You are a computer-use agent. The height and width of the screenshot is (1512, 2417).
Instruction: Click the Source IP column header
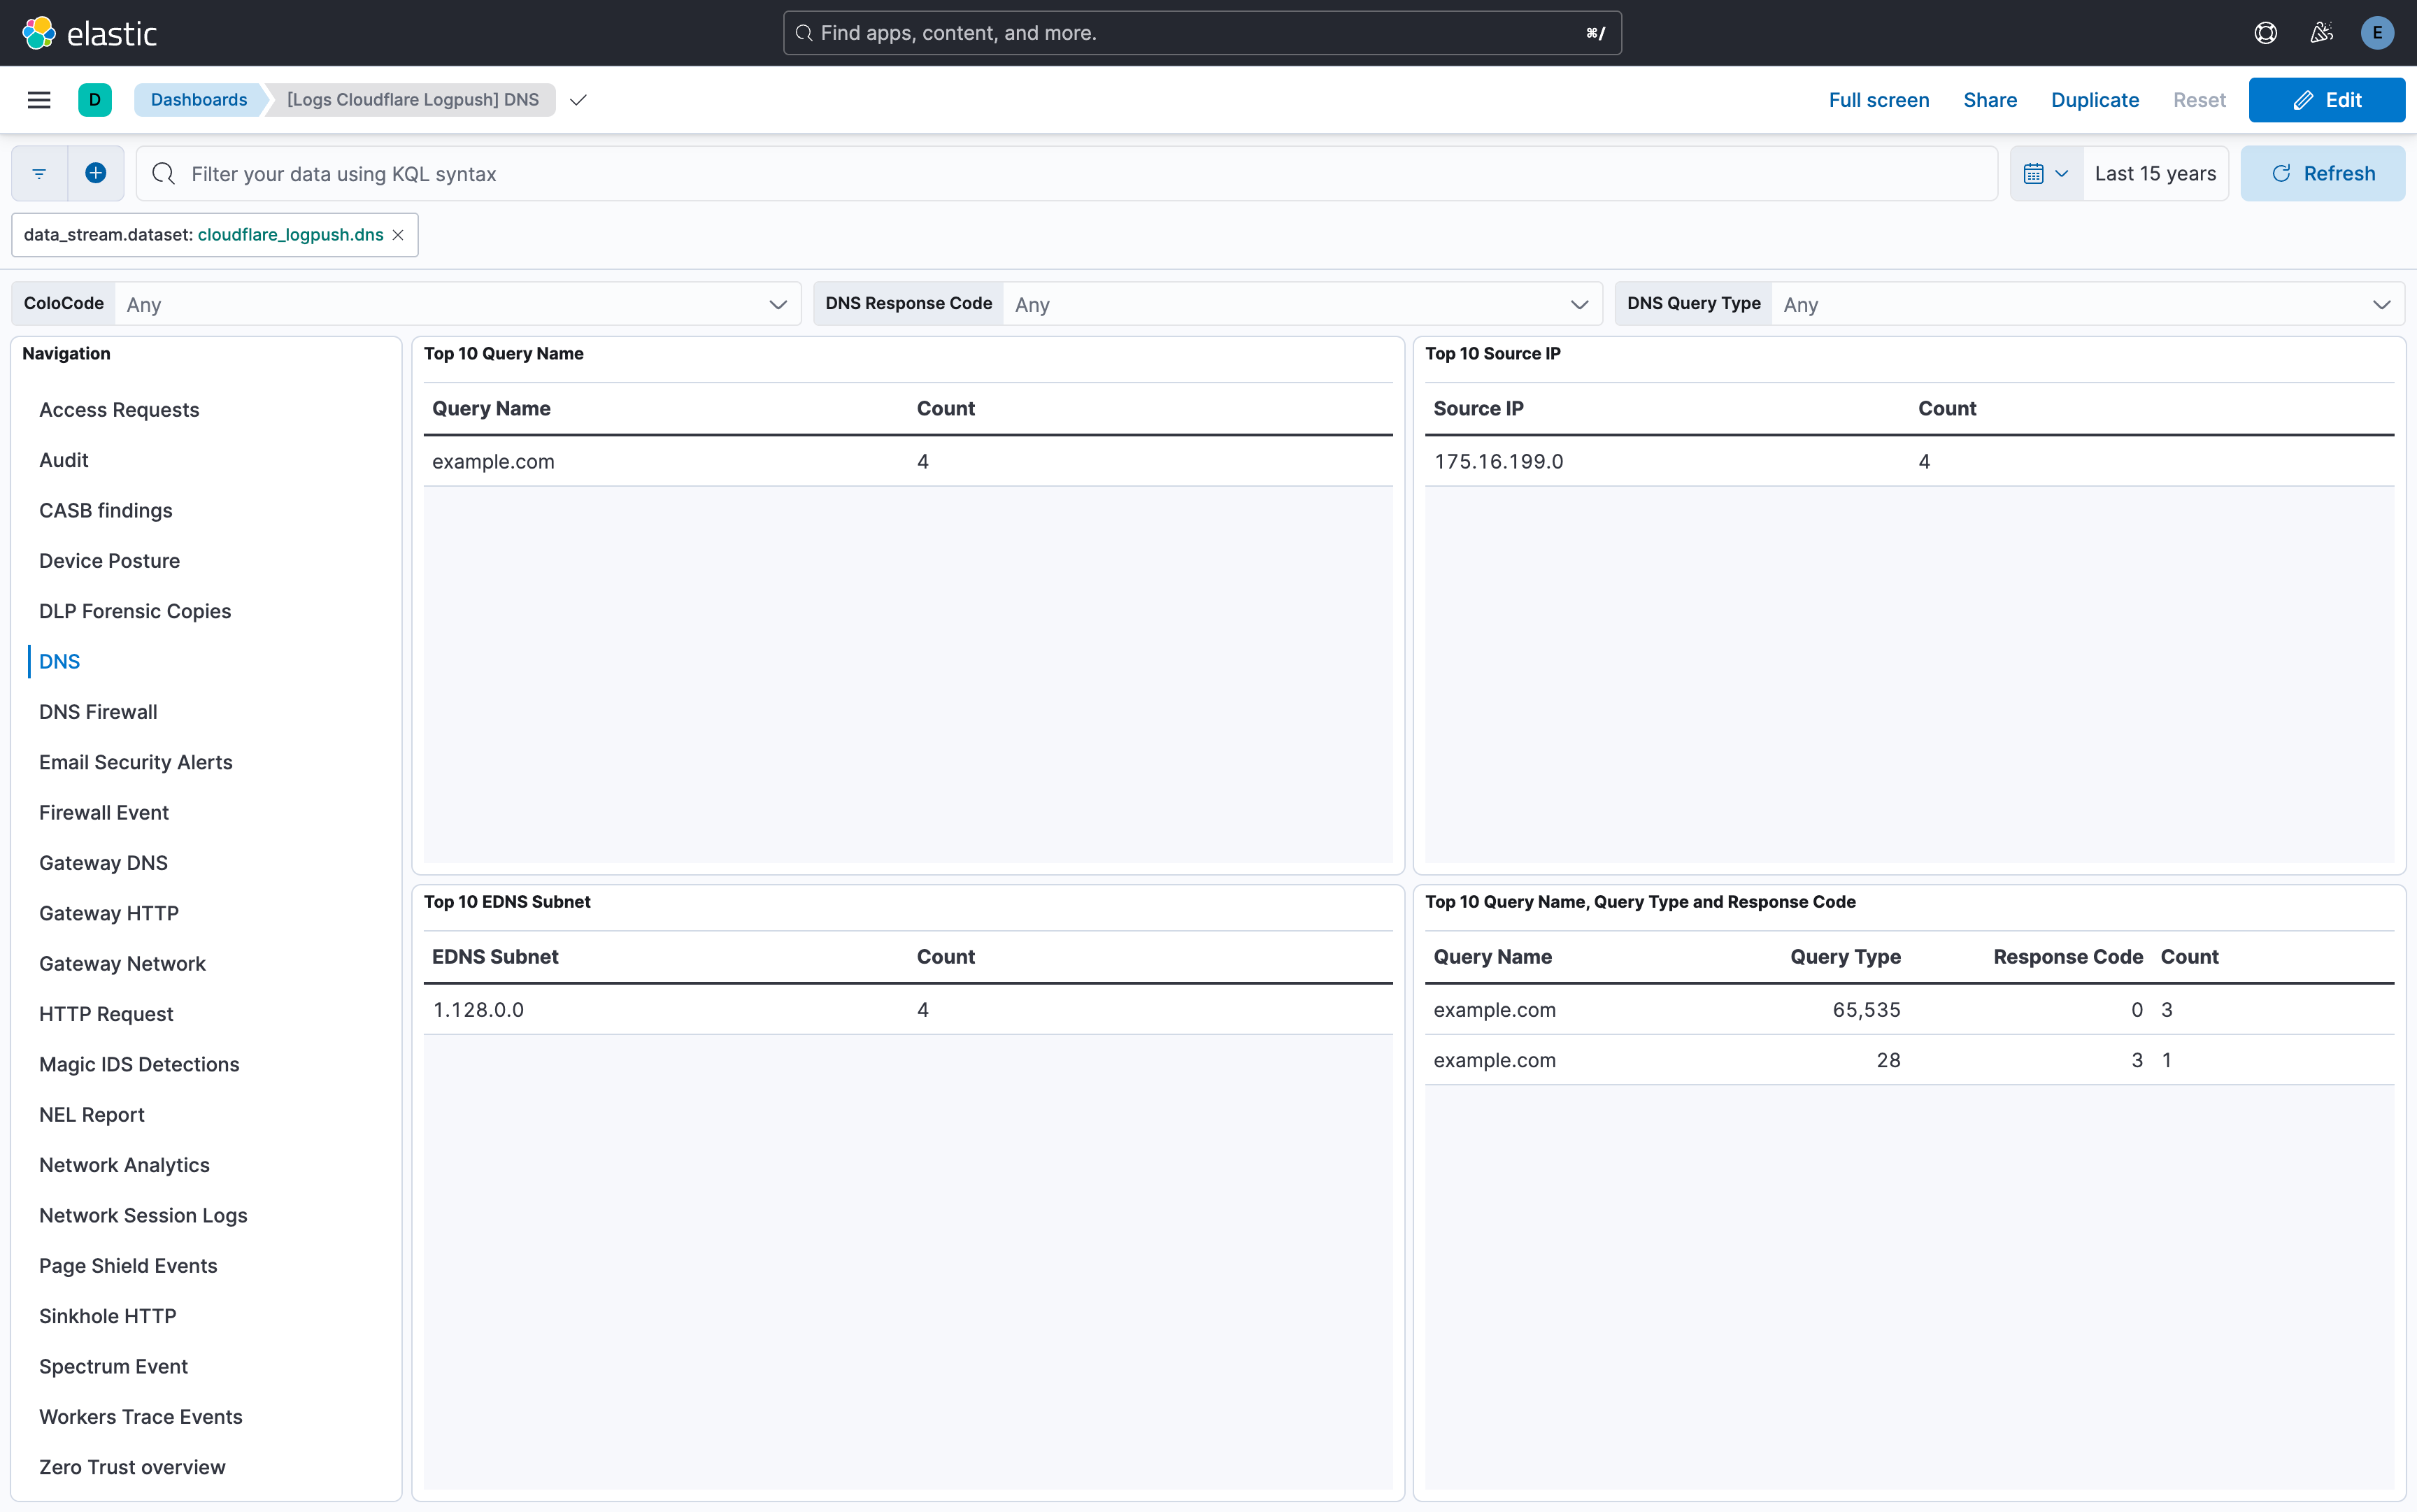(x=1478, y=409)
